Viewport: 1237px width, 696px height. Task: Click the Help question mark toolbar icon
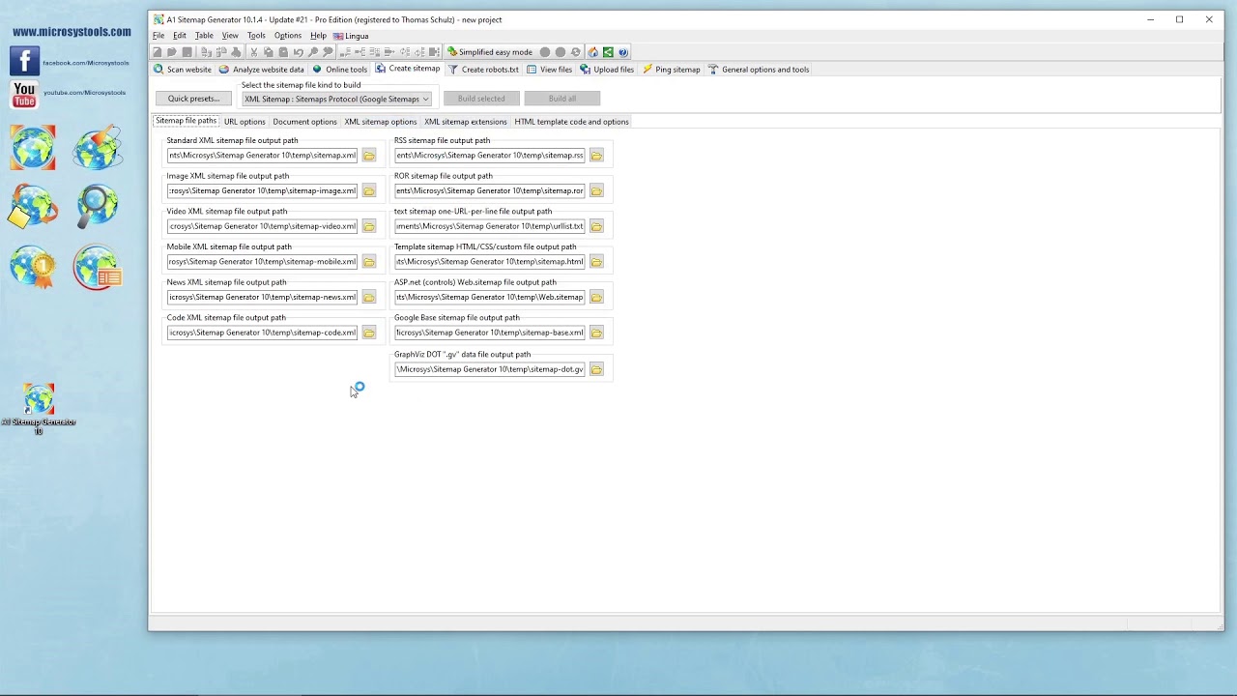point(621,52)
